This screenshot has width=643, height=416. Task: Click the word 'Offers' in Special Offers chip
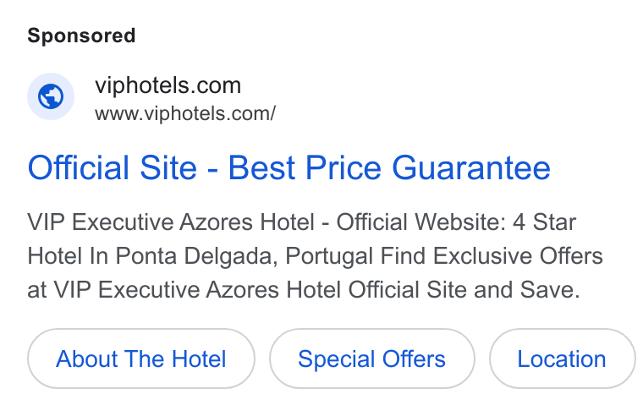pos(414,359)
